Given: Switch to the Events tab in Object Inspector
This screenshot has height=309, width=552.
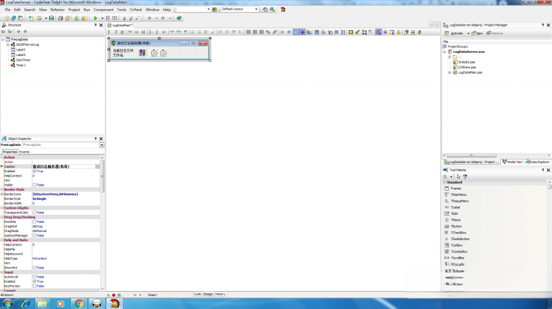Looking at the screenshot, I should coord(25,152).
